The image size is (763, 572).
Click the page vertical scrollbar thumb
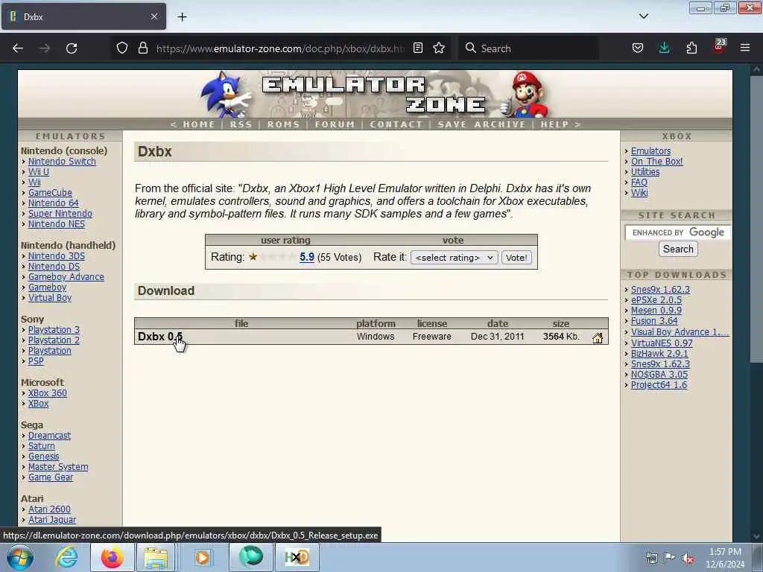pos(756,219)
